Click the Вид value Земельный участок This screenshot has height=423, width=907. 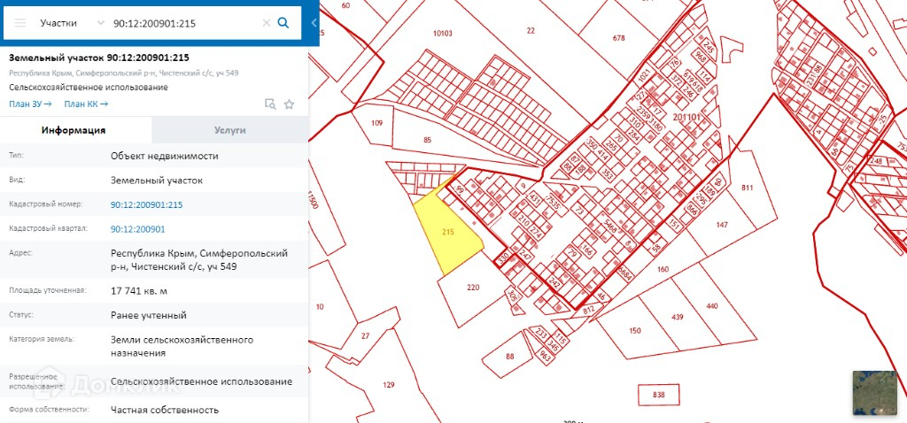157,181
